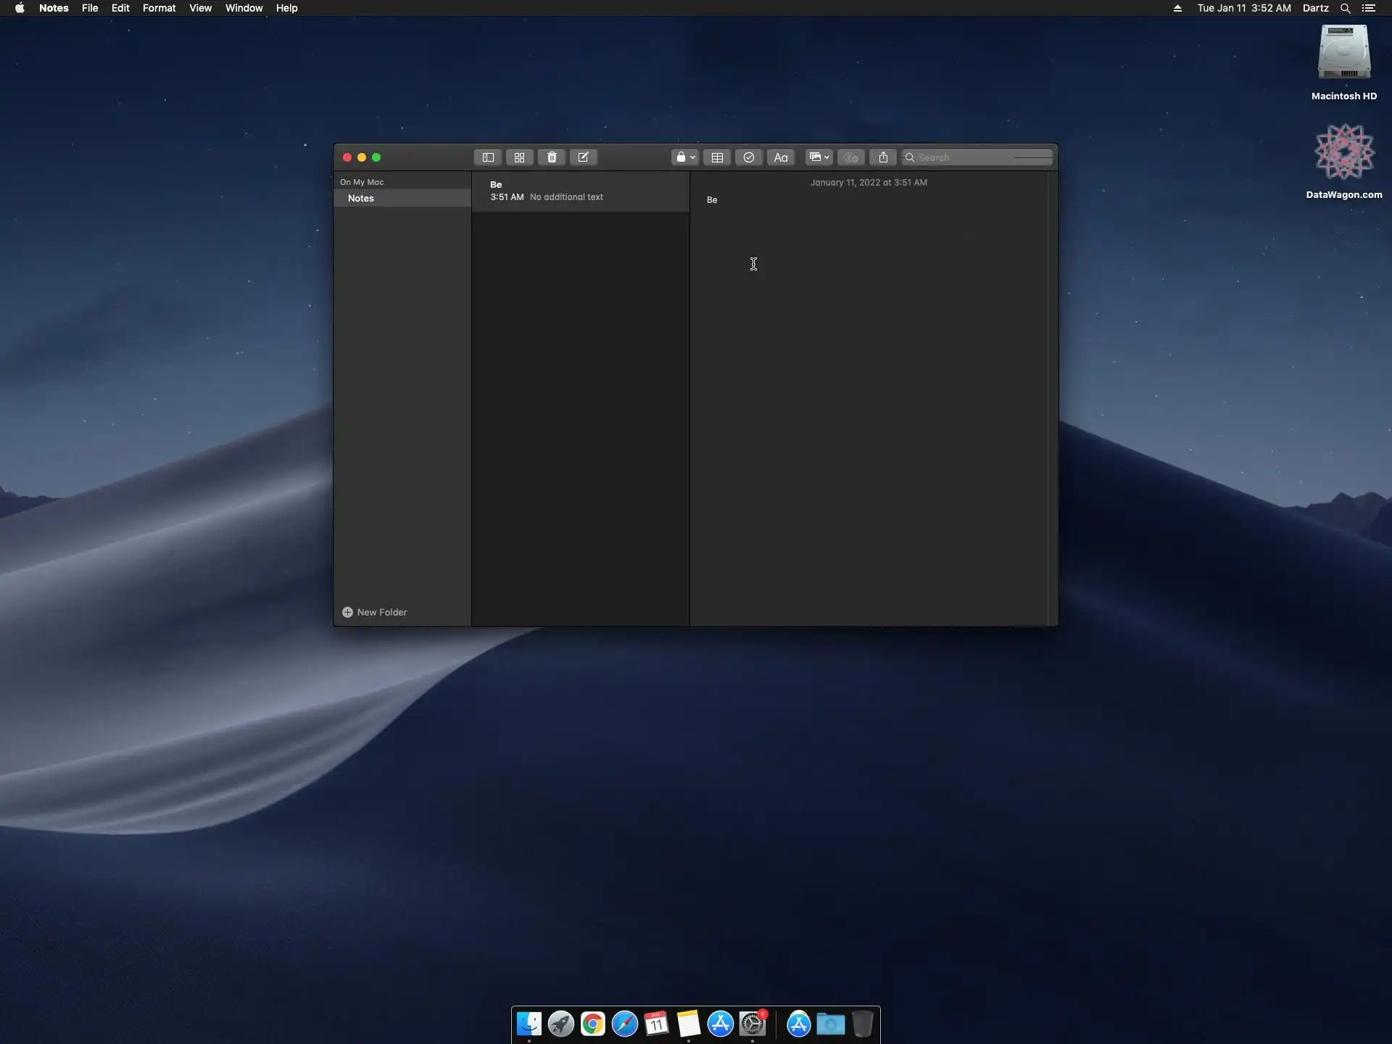
Task: Click the share note icon
Action: [x=883, y=157]
